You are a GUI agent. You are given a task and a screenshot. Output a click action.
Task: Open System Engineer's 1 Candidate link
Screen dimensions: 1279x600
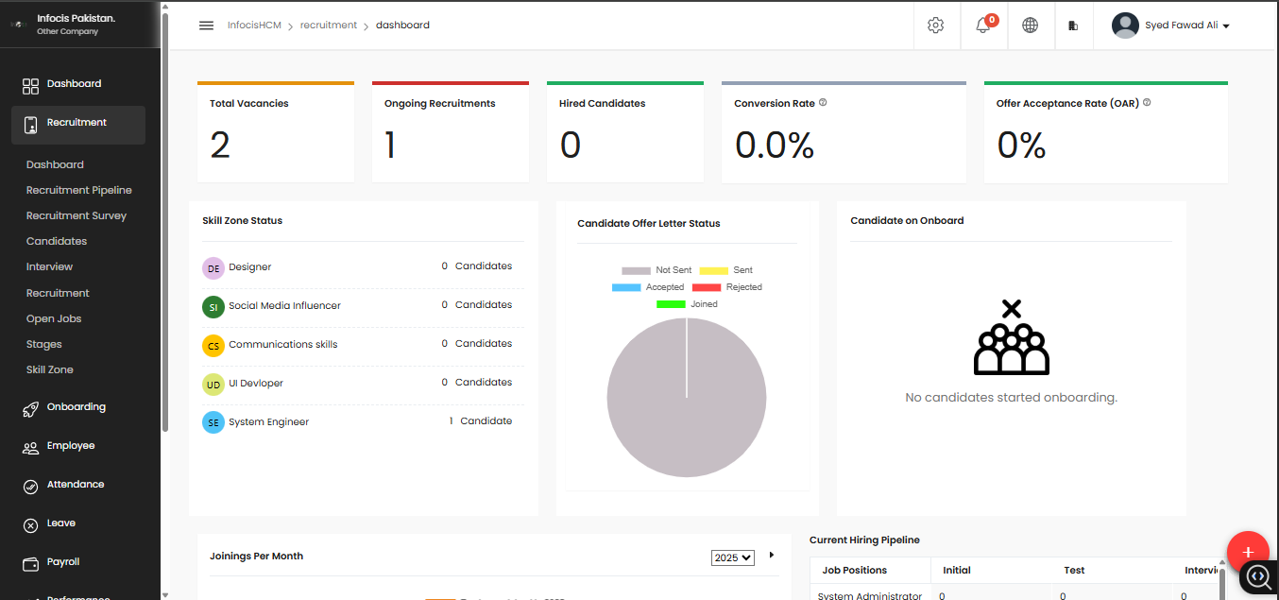click(481, 420)
